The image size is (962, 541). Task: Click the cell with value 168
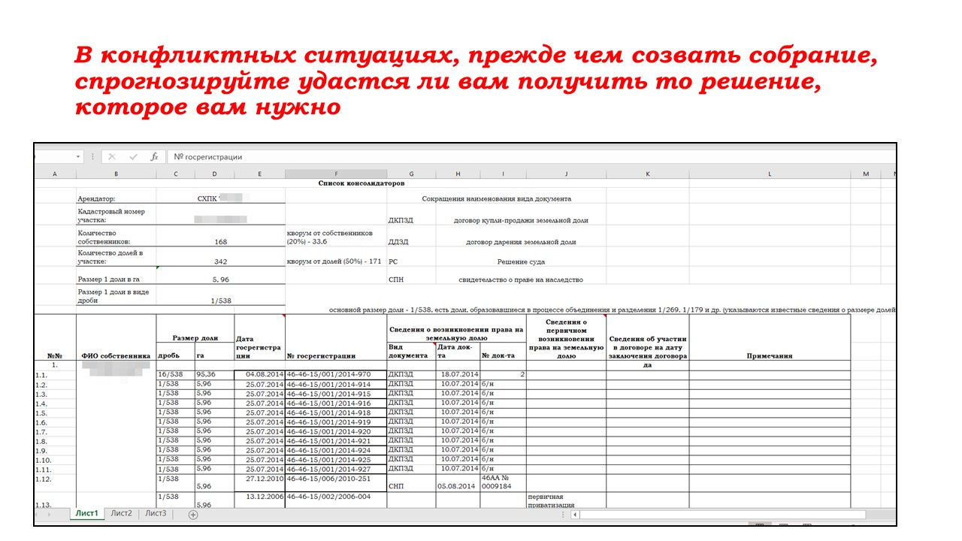(220, 237)
